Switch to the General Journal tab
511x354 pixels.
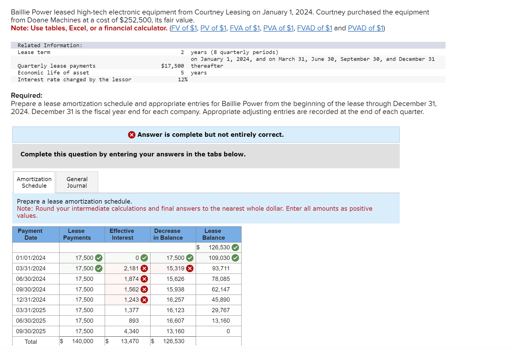click(77, 182)
